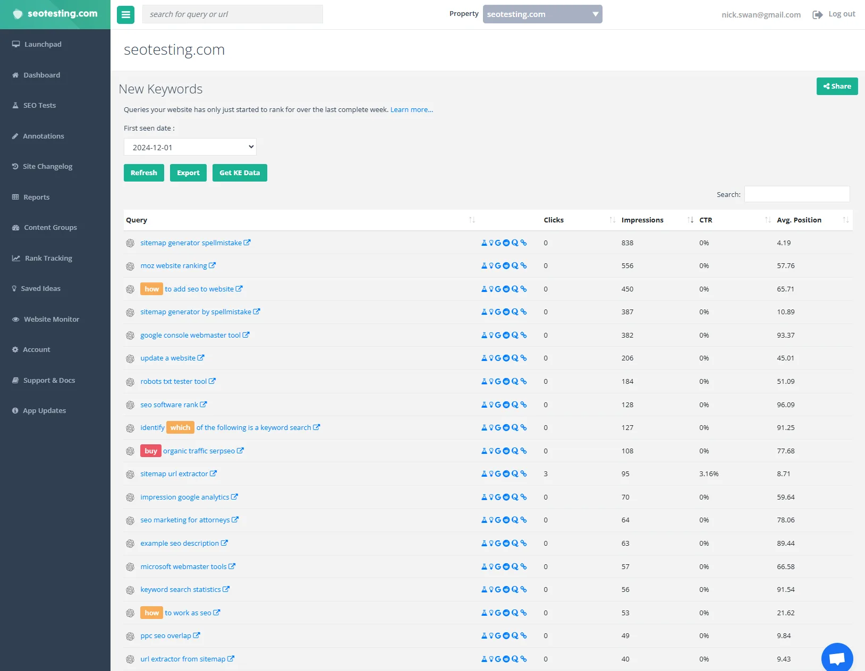Focus the table Search input field
The image size is (865, 671).
point(796,194)
